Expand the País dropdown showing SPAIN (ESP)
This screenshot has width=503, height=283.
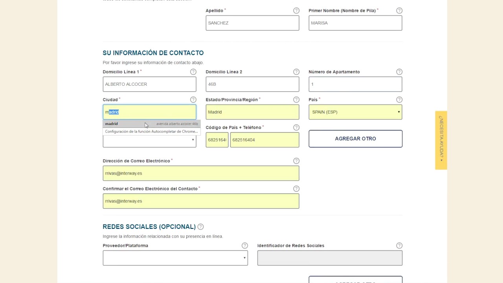coord(355,112)
